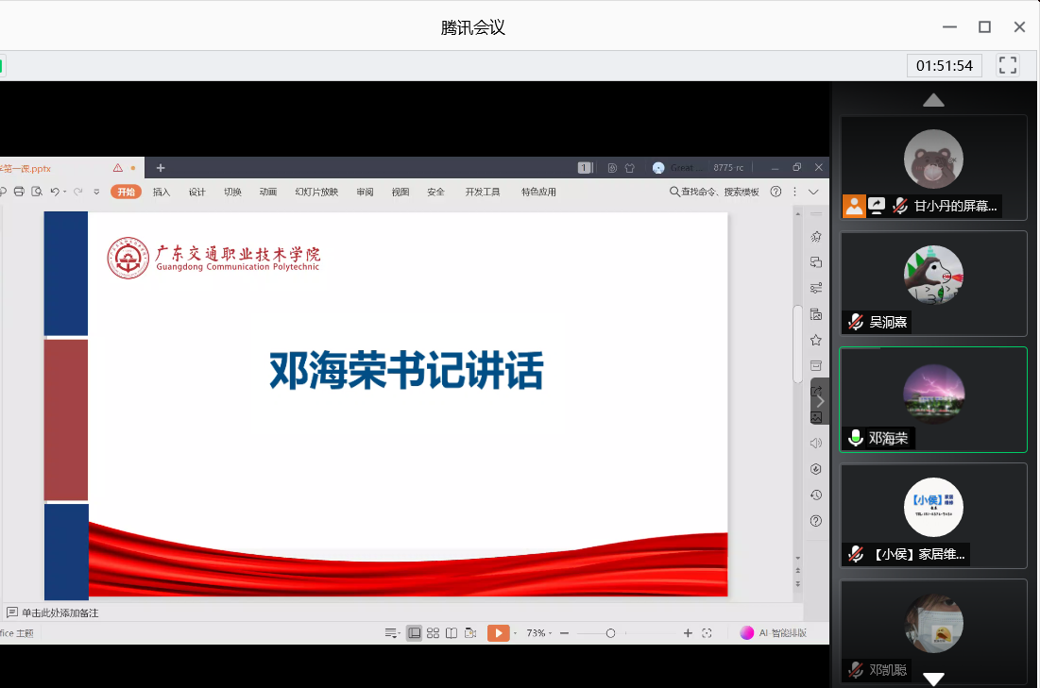
Task: Start slideshow with orange play button
Action: [x=498, y=633]
